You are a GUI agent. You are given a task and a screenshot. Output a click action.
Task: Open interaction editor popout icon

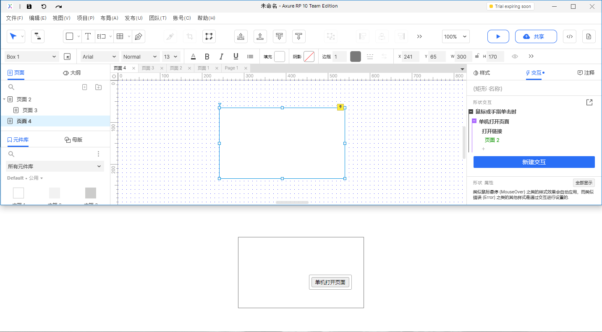click(x=589, y=102)
